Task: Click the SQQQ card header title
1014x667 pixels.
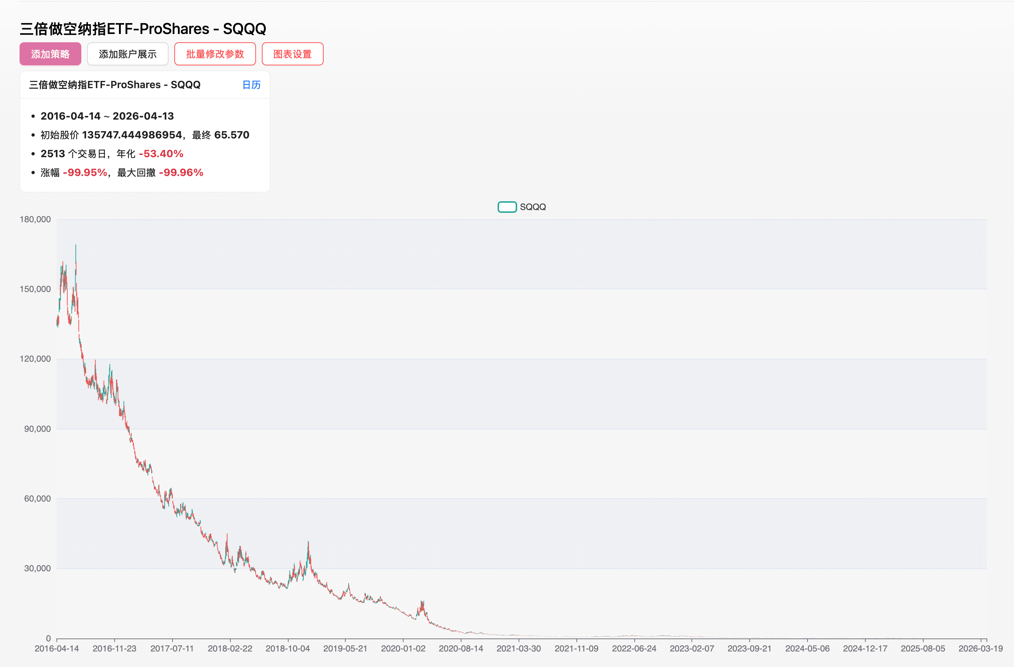Action: (x=115, y=85)
